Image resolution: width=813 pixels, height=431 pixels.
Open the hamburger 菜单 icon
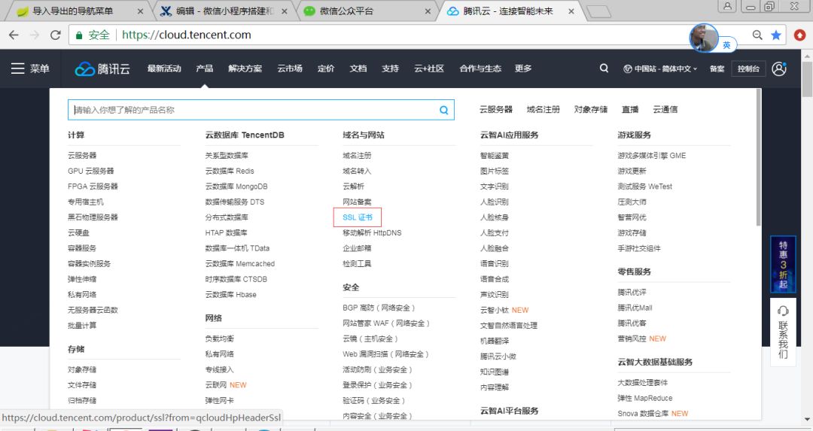tap(17, 68)
